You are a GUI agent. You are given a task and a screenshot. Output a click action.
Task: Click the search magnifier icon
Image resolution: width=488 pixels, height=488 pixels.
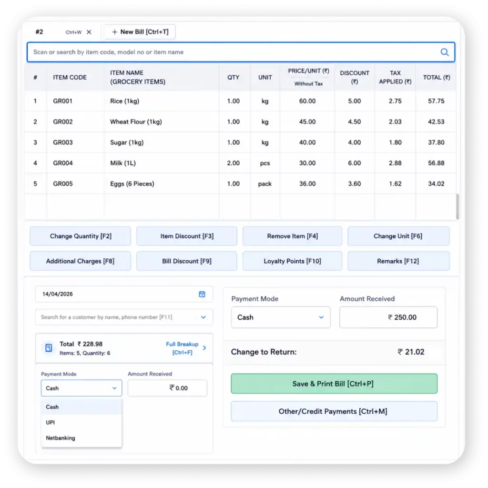pos(445,52)
